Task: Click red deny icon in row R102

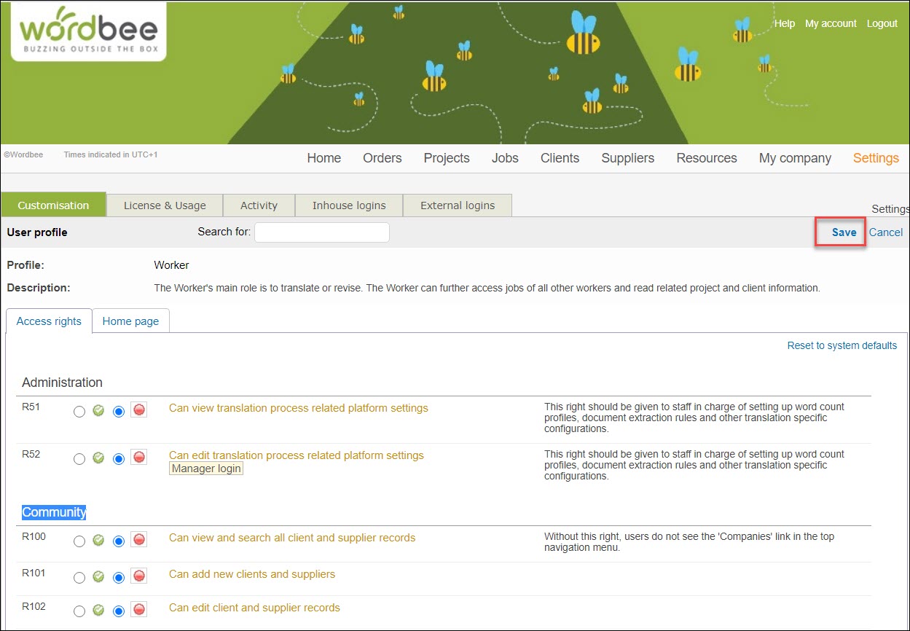Action: pyautogui.click(x=139, y=610)
